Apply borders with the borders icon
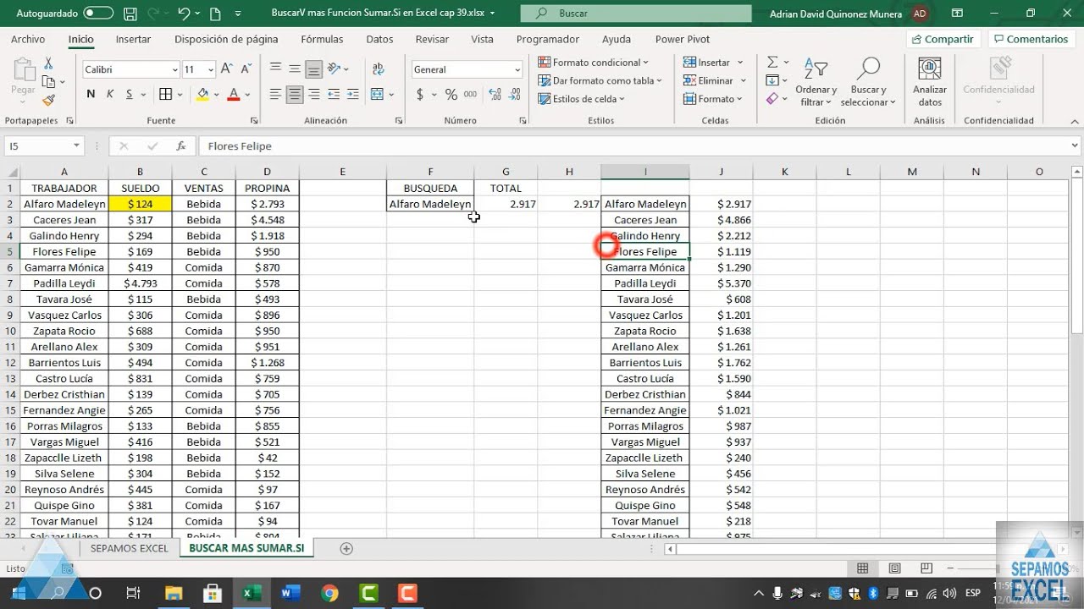Screen dimensions: 1084x609 click(166, 94)
